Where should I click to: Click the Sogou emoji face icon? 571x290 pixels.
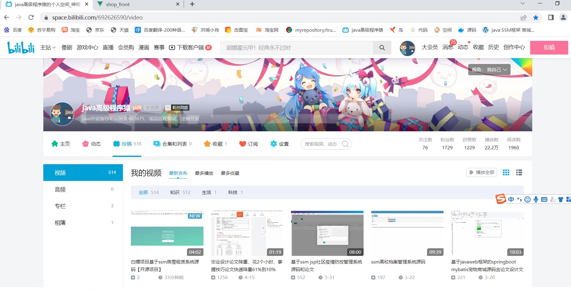[527, 200]
